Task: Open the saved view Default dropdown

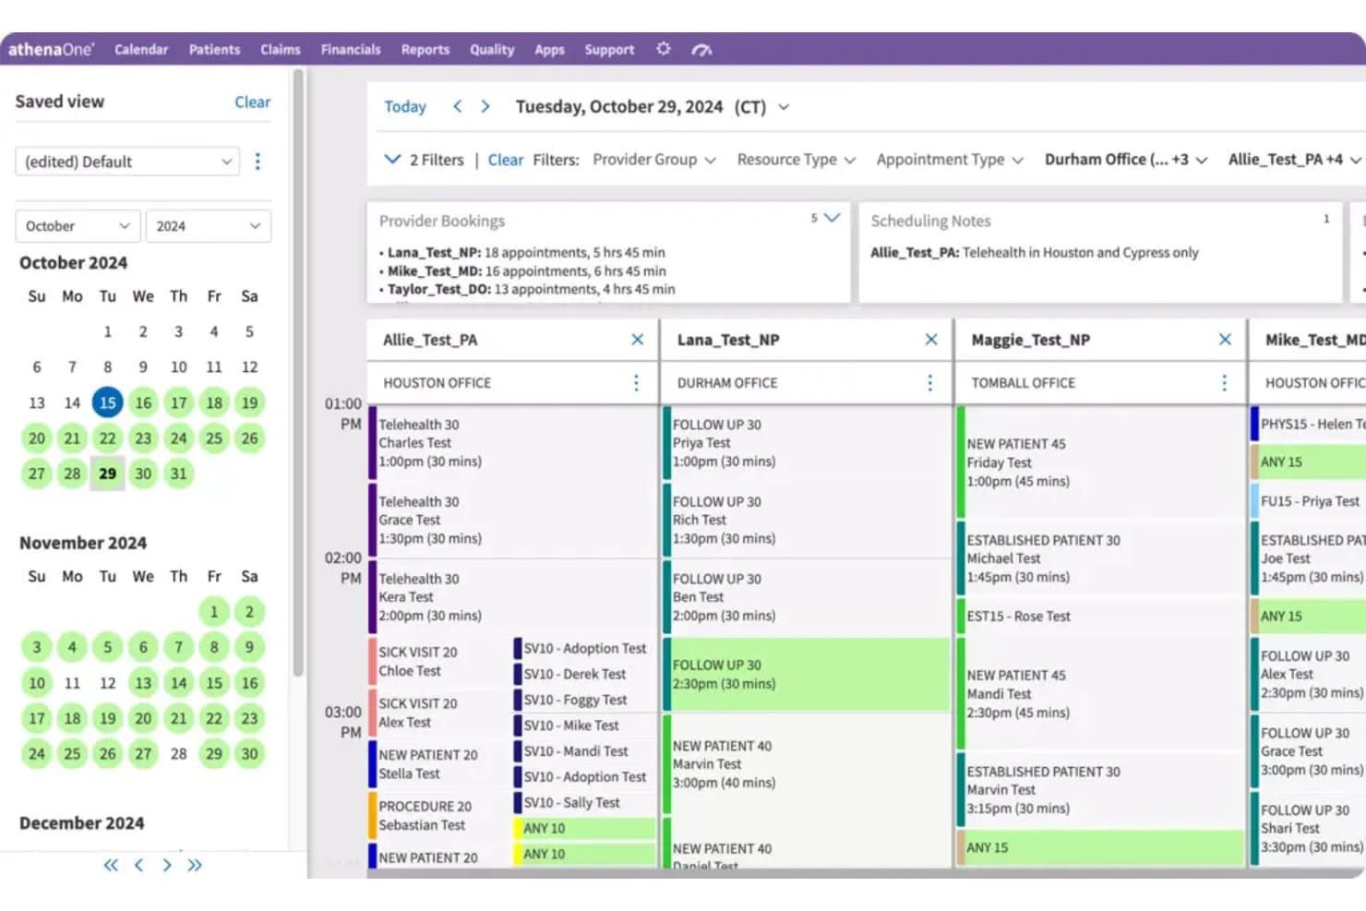Action: [x=127, y=162]
